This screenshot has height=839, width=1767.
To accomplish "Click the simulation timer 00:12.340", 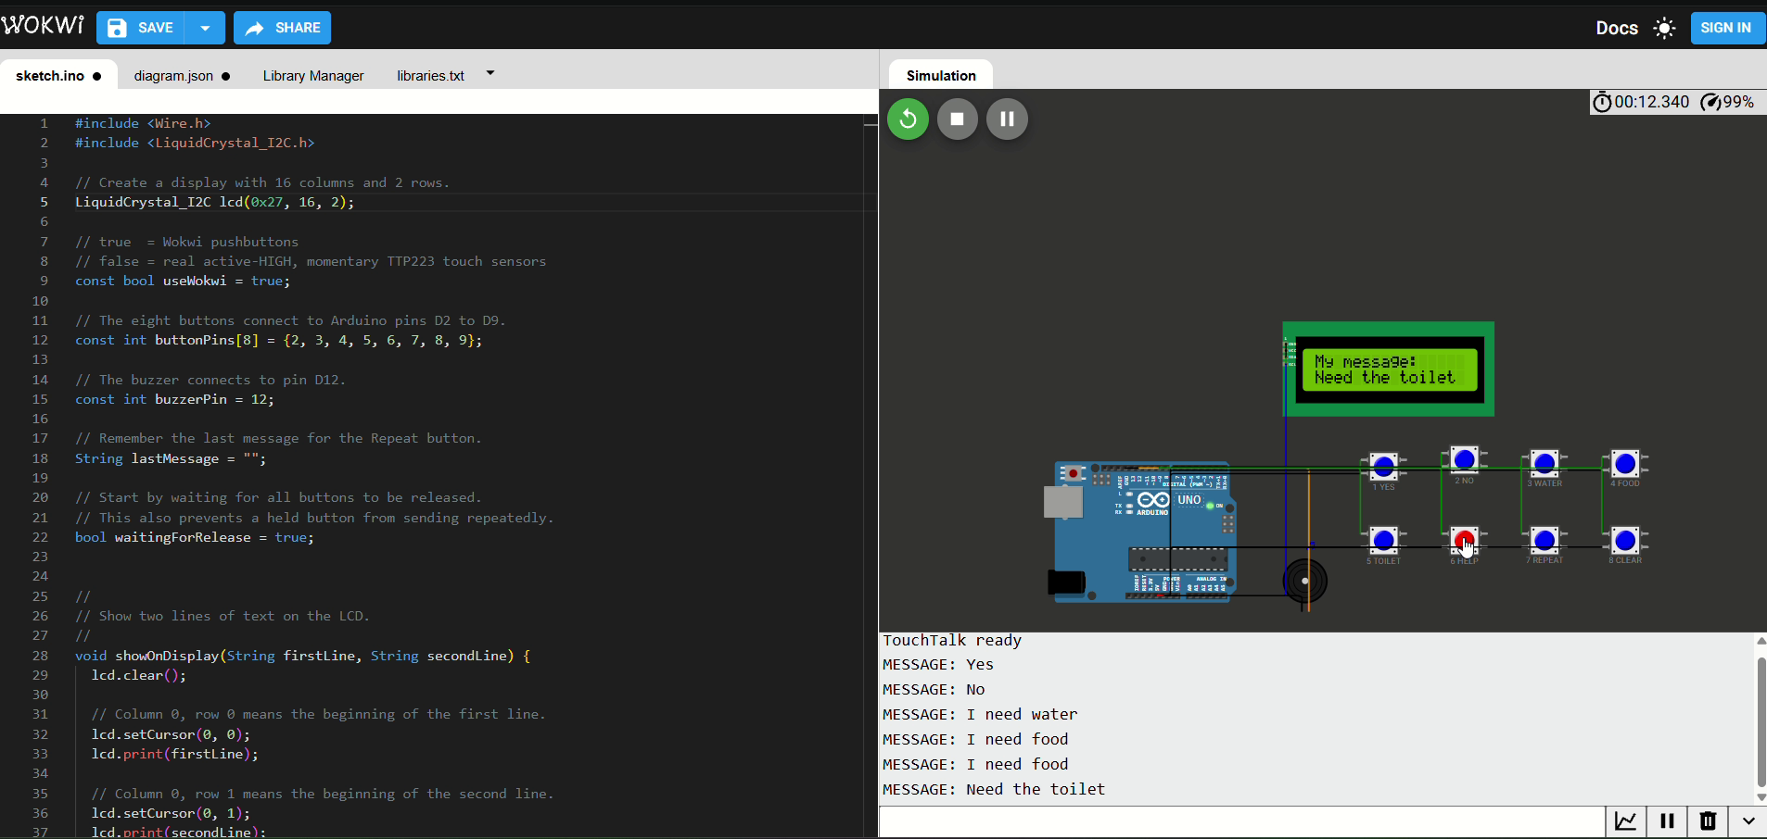I will [x=1641, y=102].
